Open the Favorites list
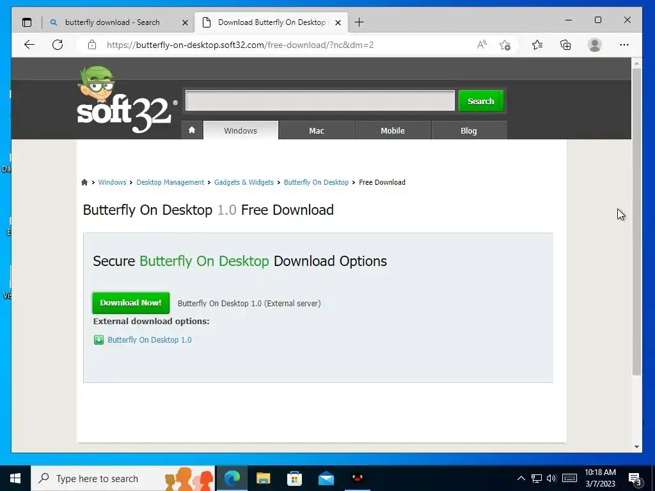This screenshot has height=491, width=655. (537, 45)
